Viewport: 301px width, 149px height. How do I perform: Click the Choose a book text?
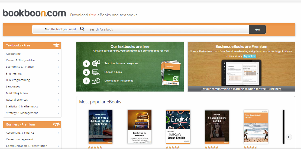(113, 72)
